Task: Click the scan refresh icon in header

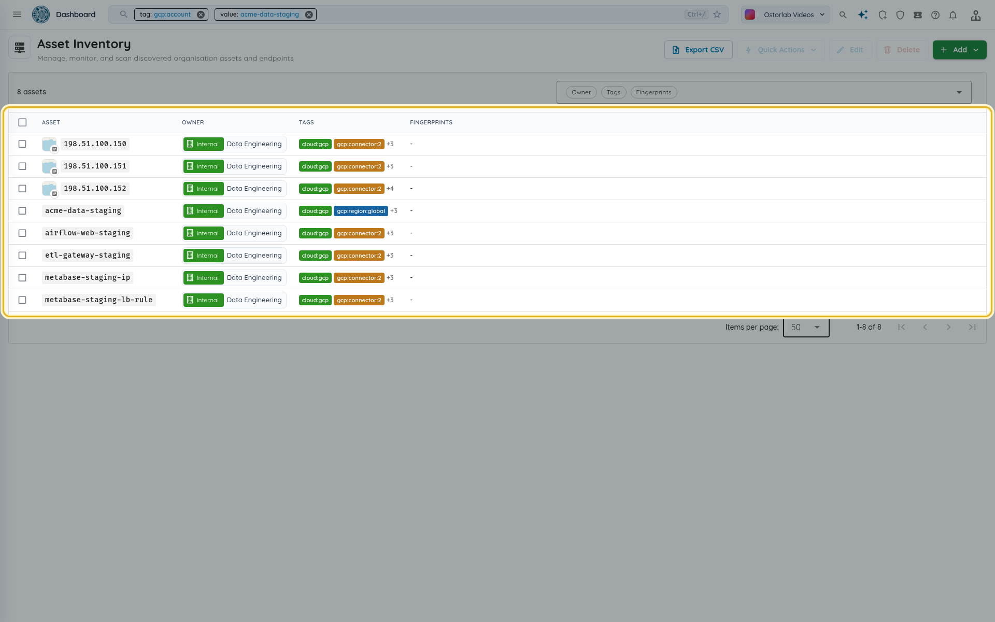Action: [x=882, y=15]
